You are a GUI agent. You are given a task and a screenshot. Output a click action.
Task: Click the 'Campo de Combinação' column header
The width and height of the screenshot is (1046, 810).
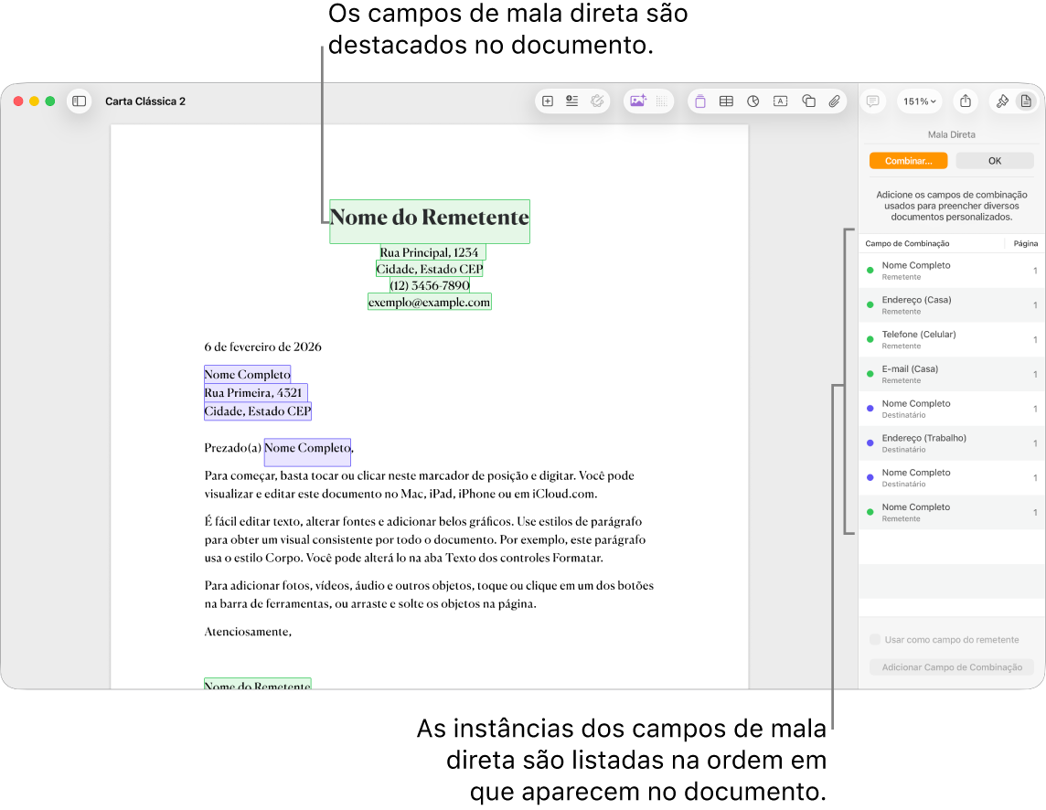[x=907, y=243]
